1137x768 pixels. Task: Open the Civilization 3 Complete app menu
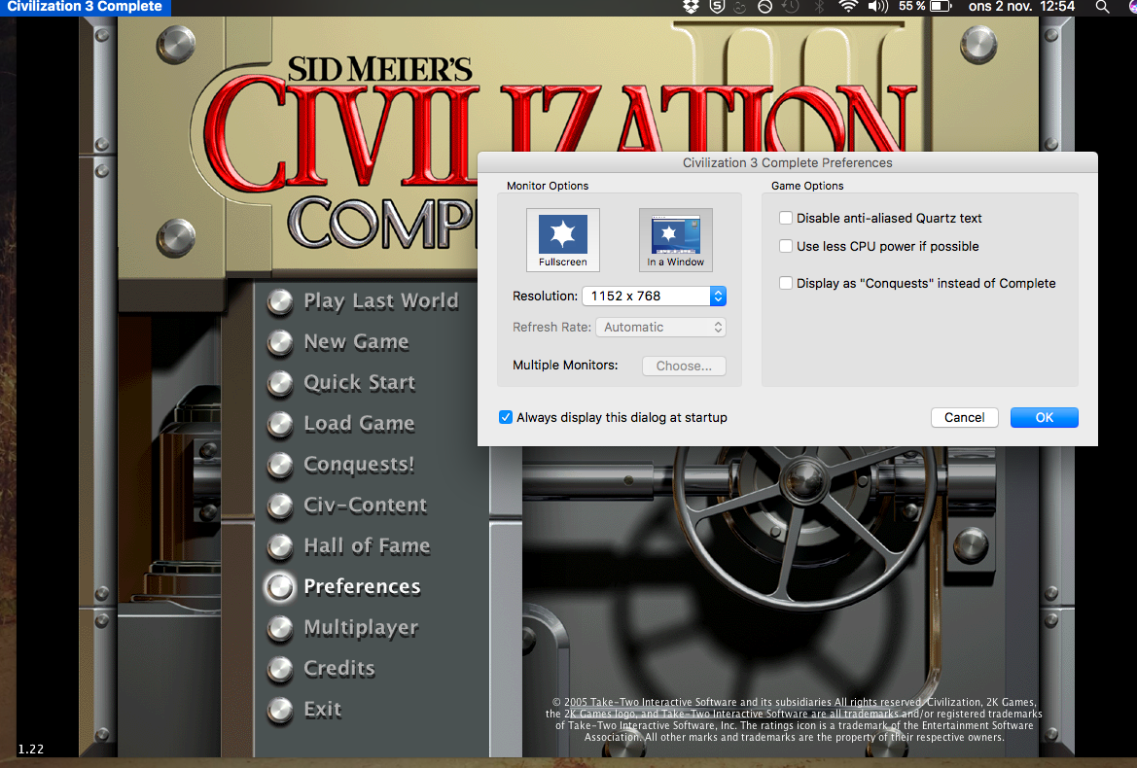pyautogui.click(x=84, y=7)
